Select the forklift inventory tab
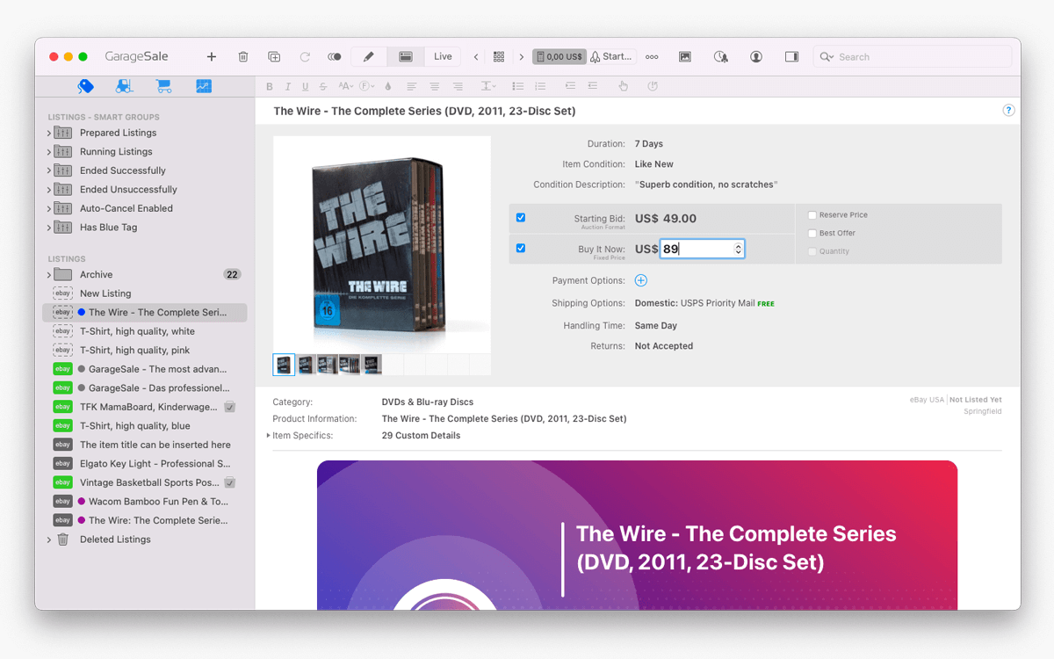 click(124, 86)
